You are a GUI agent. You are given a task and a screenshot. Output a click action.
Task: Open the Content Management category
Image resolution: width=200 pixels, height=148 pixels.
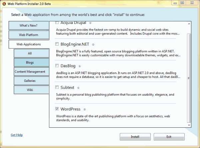tap(31, 72)
